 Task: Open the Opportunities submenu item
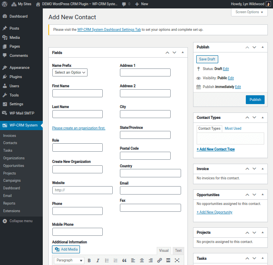14,166
